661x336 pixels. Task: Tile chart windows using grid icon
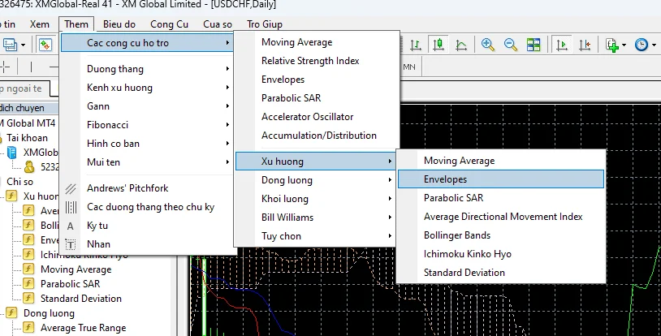pyautogui.click(x=534, y=45)
